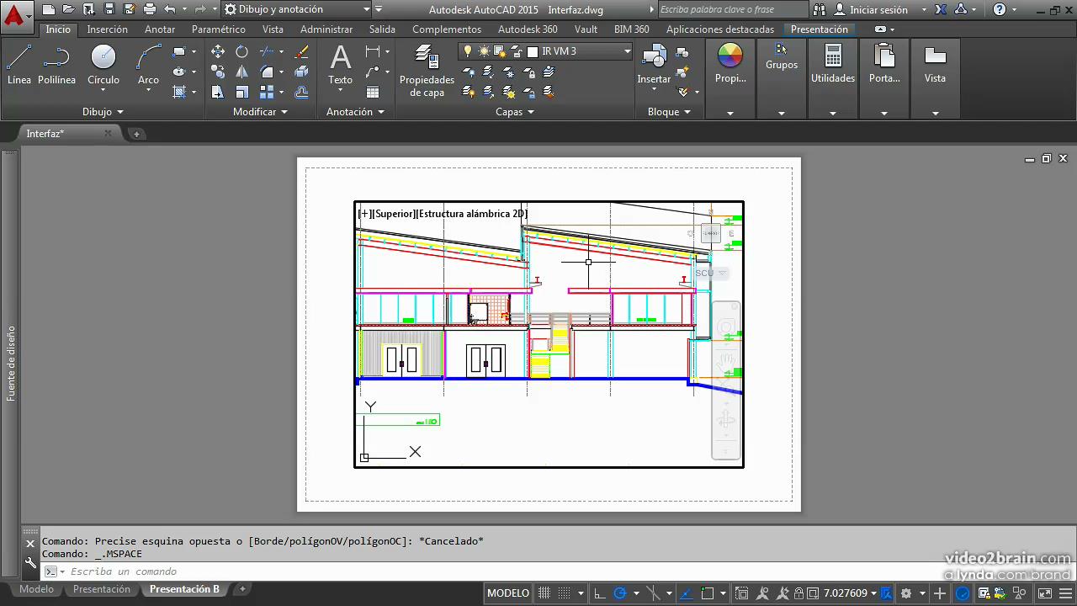The image size is (1077, 606).
Task: Toggle layer on/off lightbulb for IR VM 3
Action: point(469,51)
